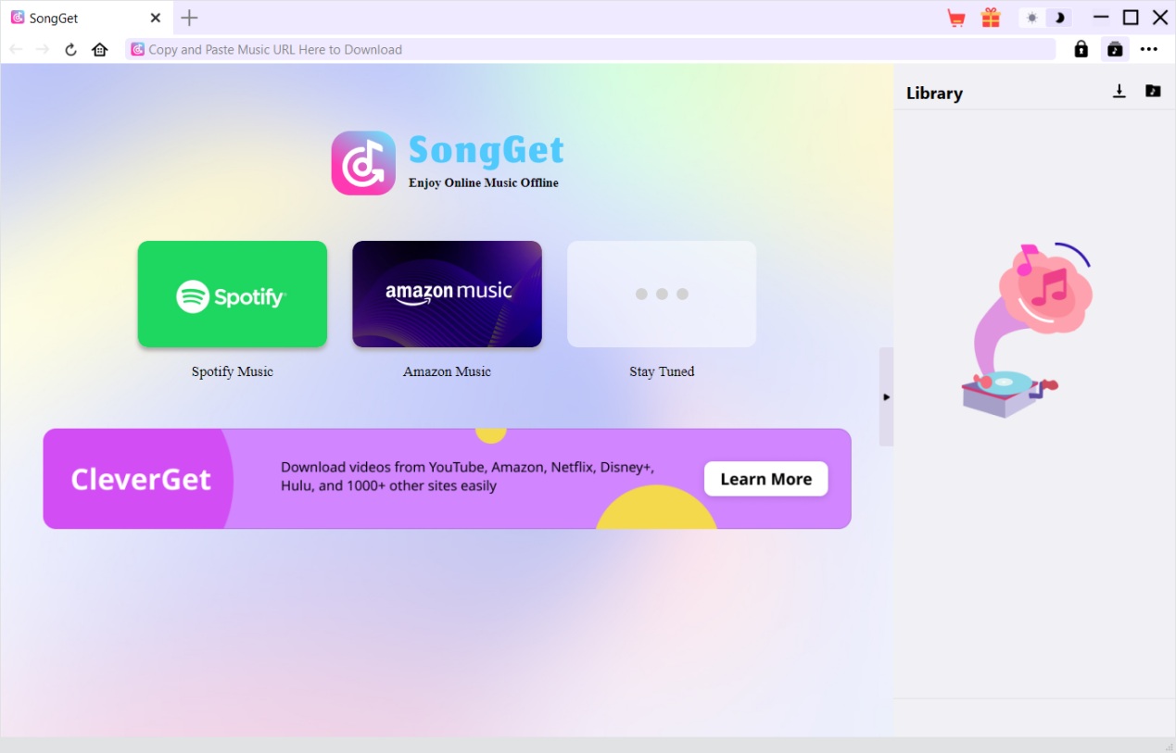Viewport: 1176px width, 753px height.
Task: Click the music URL input field
Action: pyautogui.click(x=593, y=50)
